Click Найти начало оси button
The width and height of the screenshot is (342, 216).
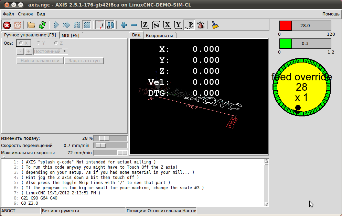point(40,61)
